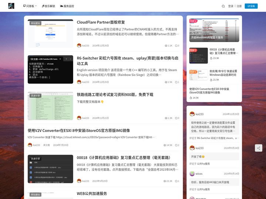Click 资源分享 tag on 铁路线路 thumbnail
This screenshot has height=199, width=266.
click(x=35, y=95)
